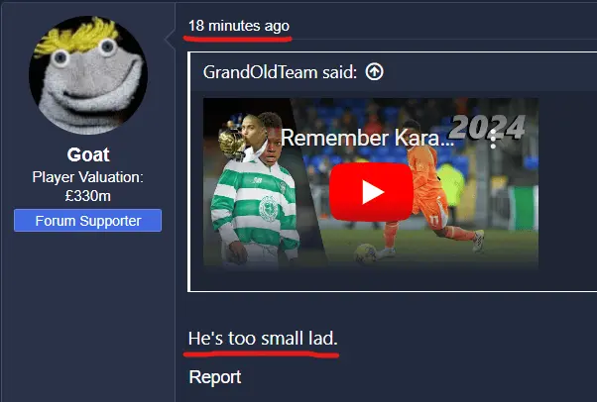
Task: Click the 2024 overlay on the video
Action: [x=487, y=127]
